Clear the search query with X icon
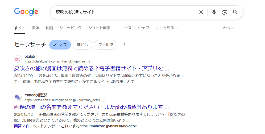Screen dimensions: 265x134 coord(201,12)
